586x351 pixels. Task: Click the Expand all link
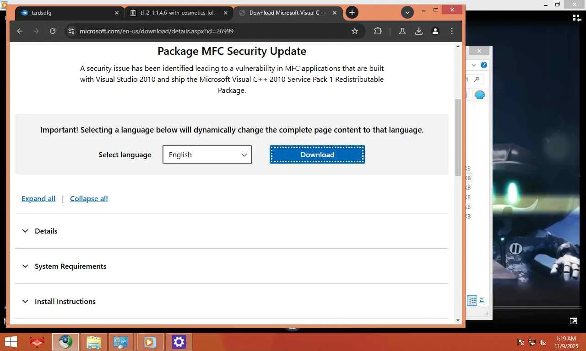point(38,199)
